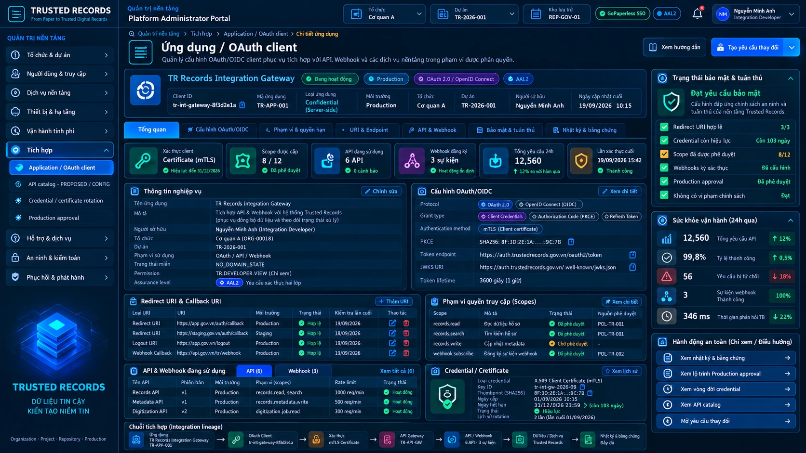
Task: Open Credential / certificate rotation in sidebar
Action: tap(62, 201)
